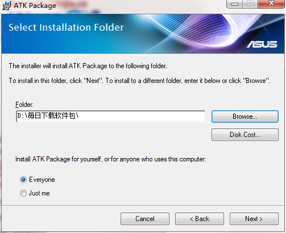Select the Everyone radio button
Image resolution: width=286 pixels, height=233 pixels.
coord(23,180)
